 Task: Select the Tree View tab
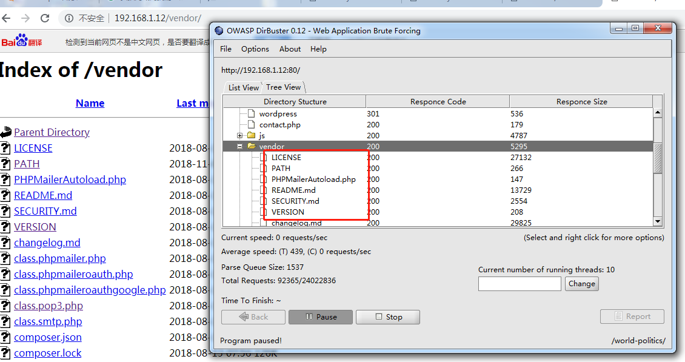[x=284, y=87]
